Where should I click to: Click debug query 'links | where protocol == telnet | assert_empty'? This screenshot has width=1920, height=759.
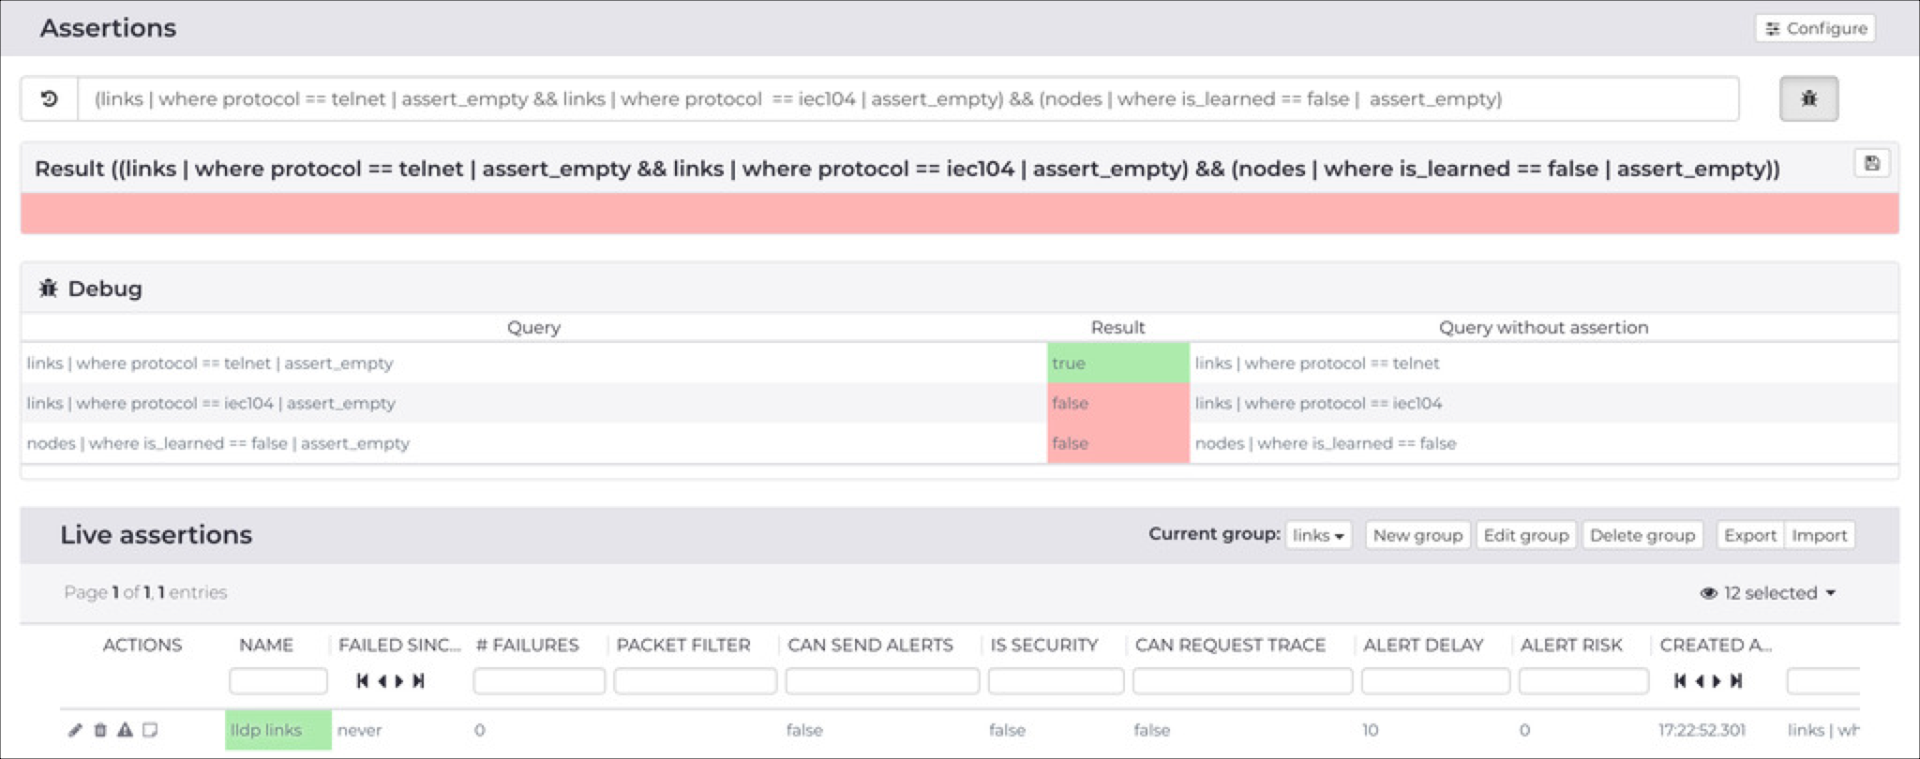point(210,363)
